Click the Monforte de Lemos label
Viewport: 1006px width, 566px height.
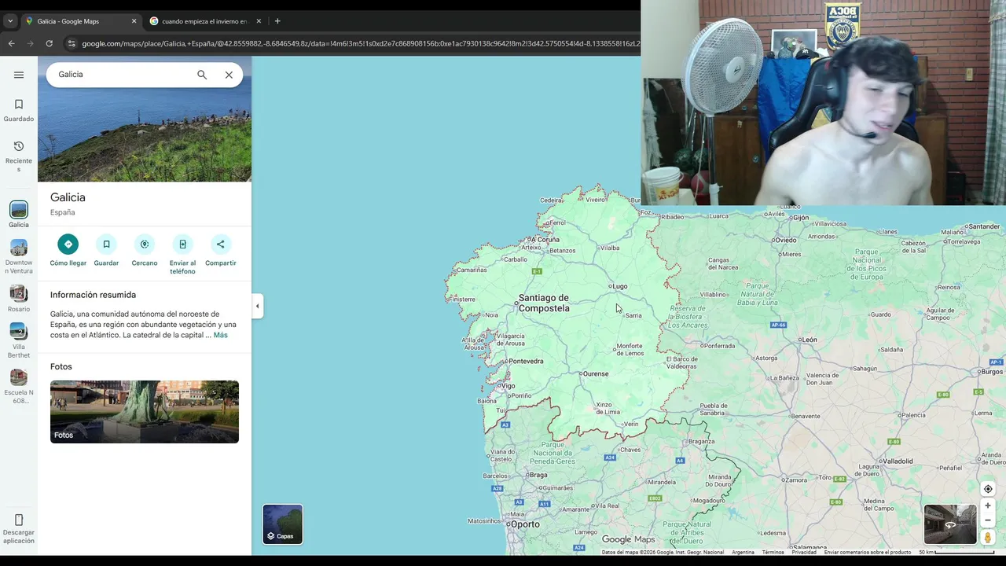(x=630, y=349)
